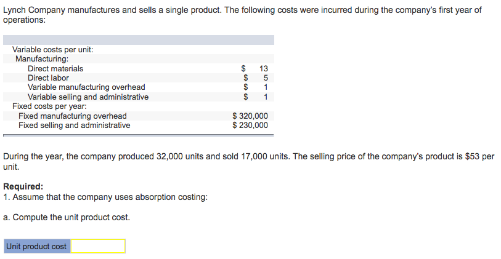Click the gray table header bar

[x=138, y=39]
